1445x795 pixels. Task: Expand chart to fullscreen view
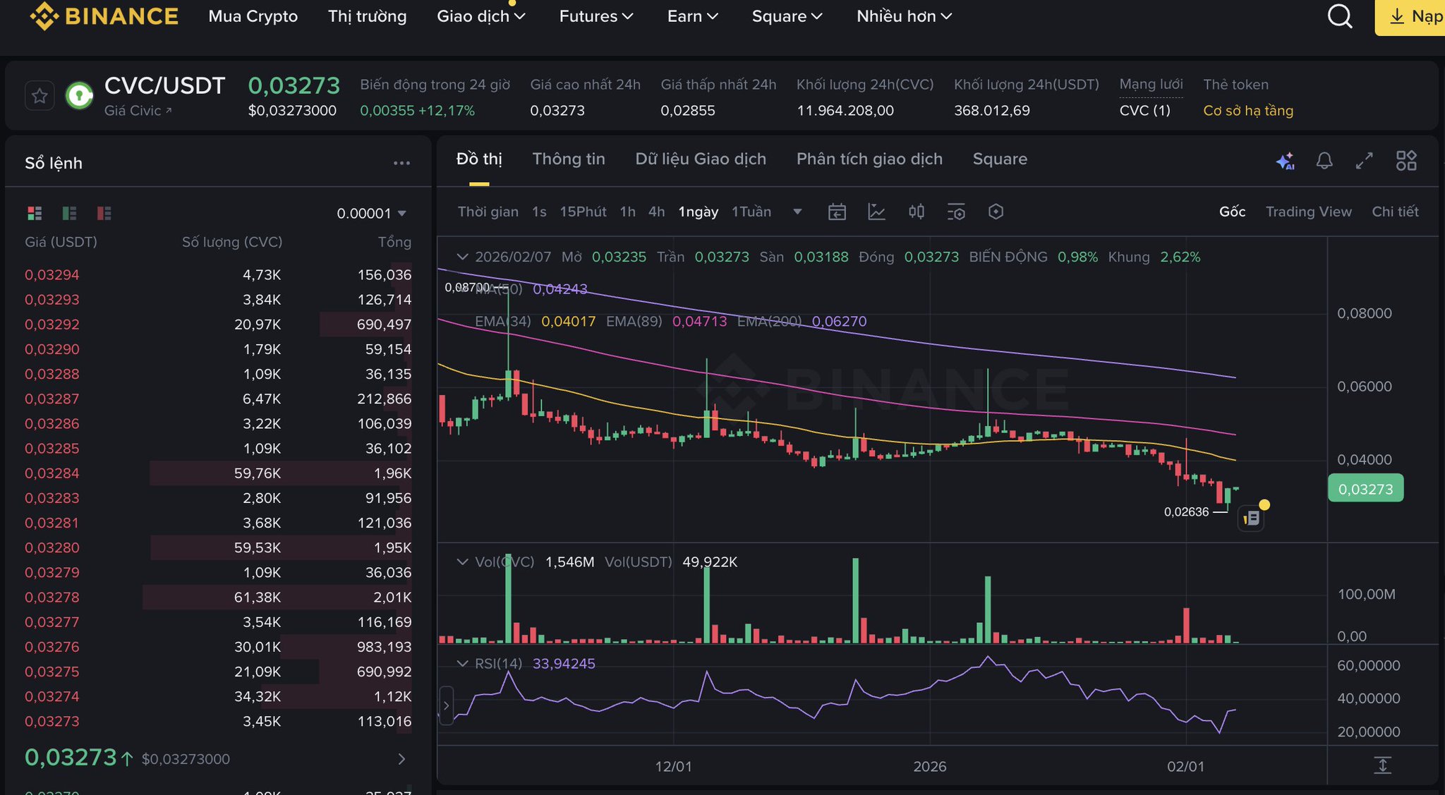(1365, 161)
